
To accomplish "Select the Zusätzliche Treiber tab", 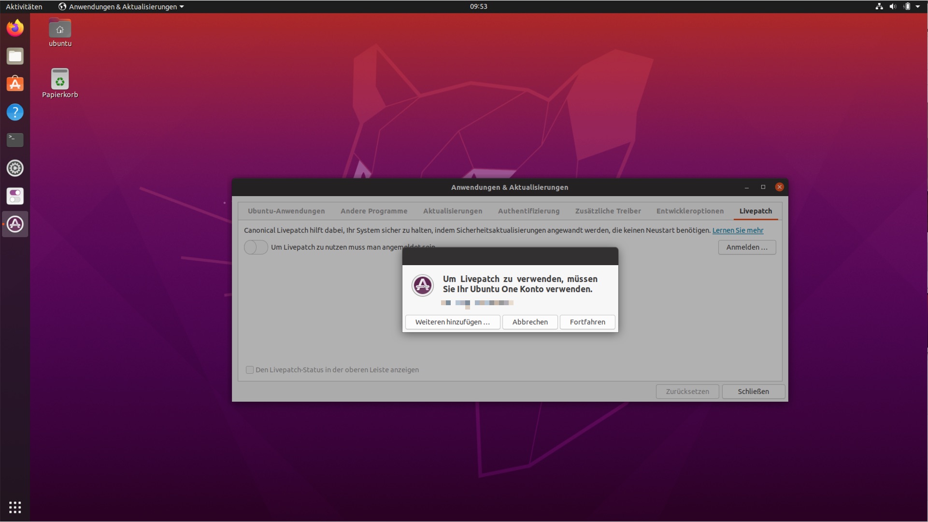I will click(x=608, y=211).
